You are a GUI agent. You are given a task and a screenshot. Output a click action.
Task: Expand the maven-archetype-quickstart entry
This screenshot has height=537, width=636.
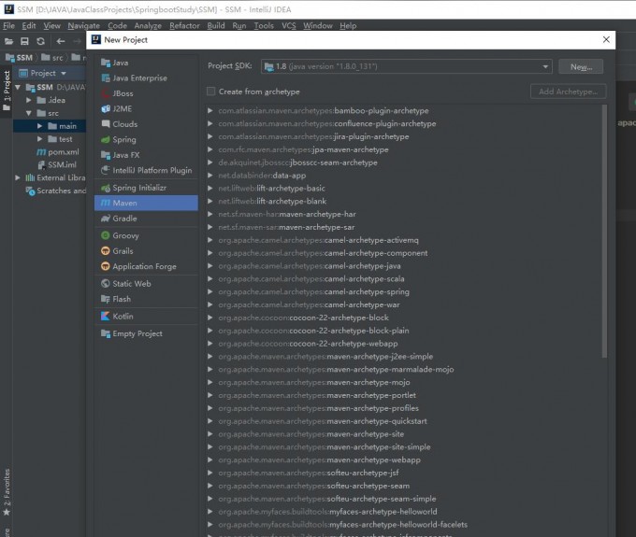[211, 421]
